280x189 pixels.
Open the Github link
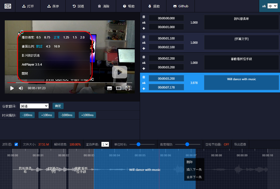pyautogui.click(x=180, y=6)
